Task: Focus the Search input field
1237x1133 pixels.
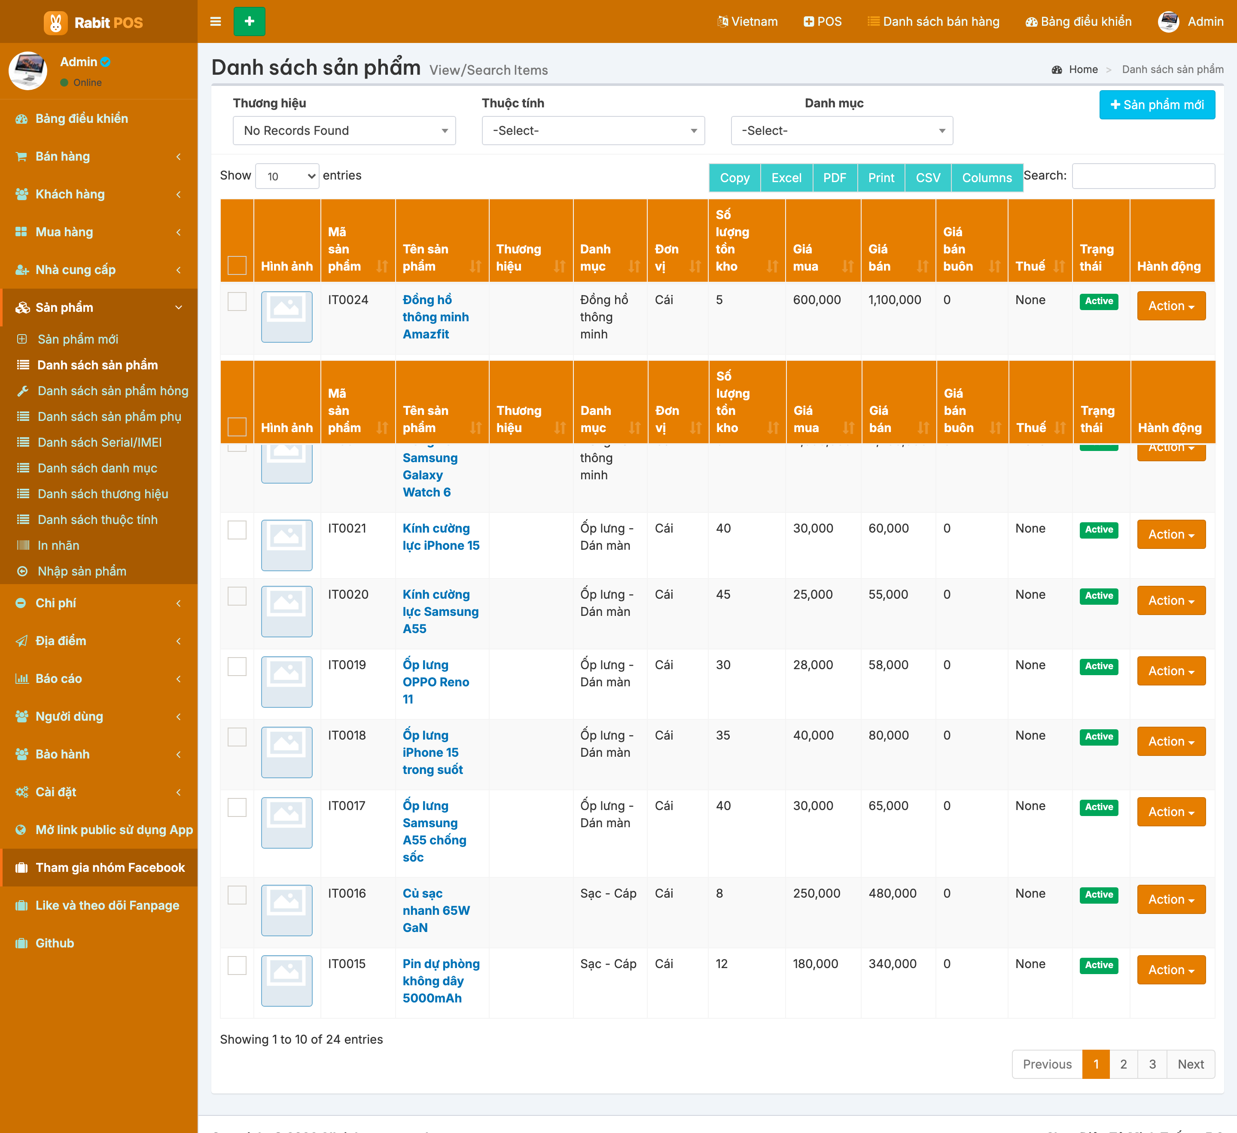Action: click(1143, 176)
